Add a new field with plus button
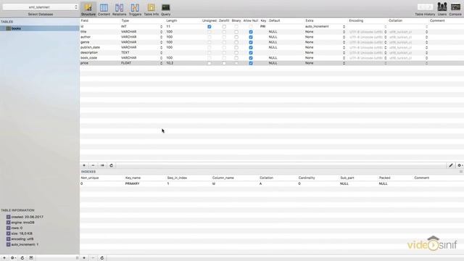 (84, 165)
